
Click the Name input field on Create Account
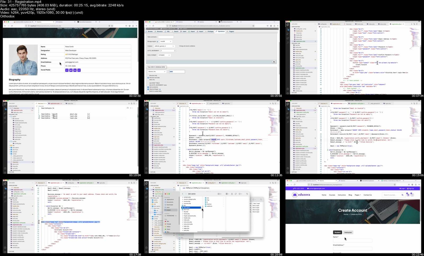[352, 240]
